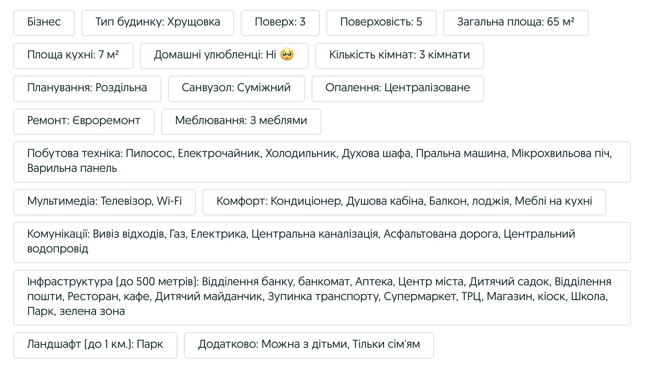647x370 pixels.
Task: Open the Поверх: 3 tag
Action: [280, 23]
